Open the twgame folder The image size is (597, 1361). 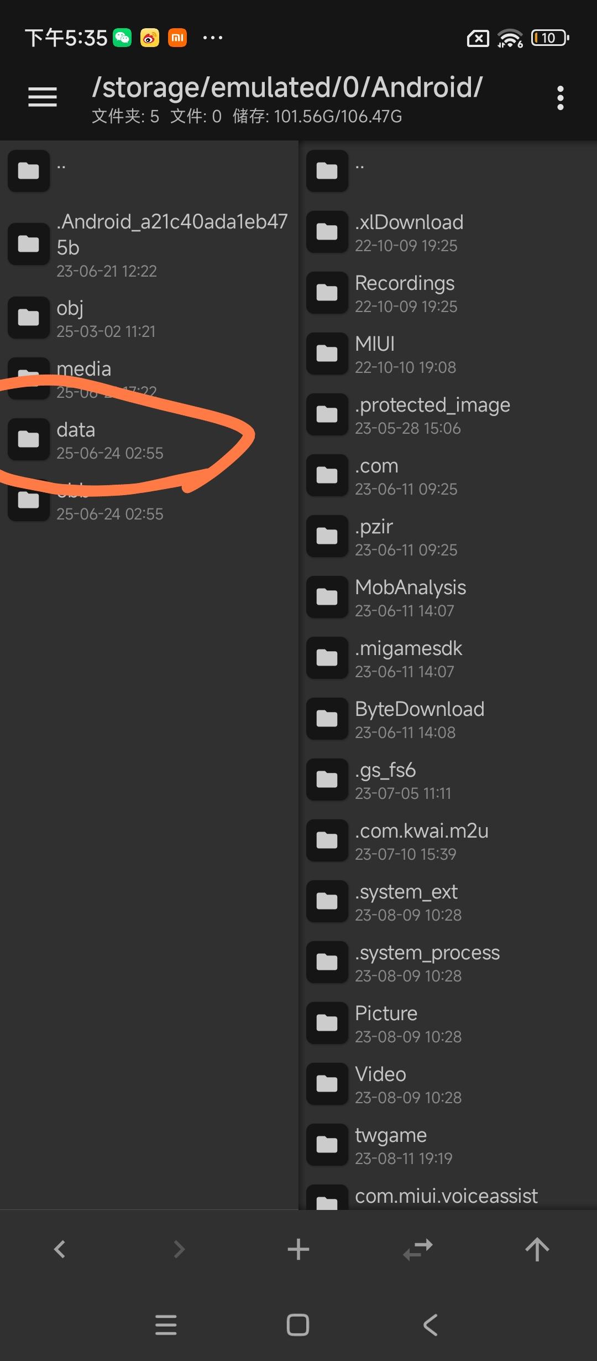pyautogui.click(x=449, y=1145)
